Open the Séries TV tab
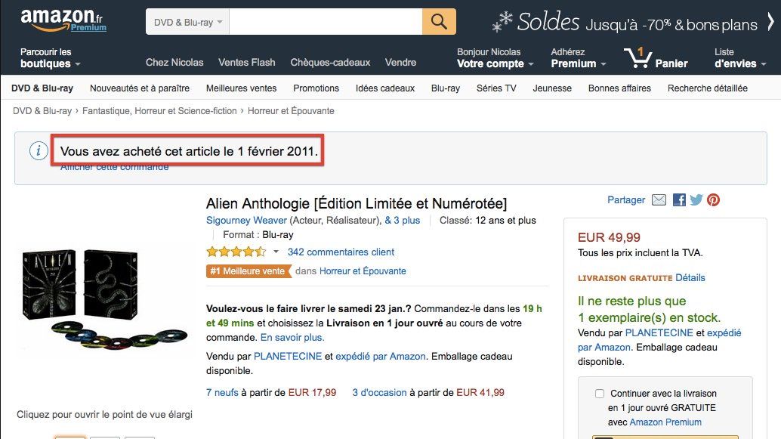 click(496, 88)
